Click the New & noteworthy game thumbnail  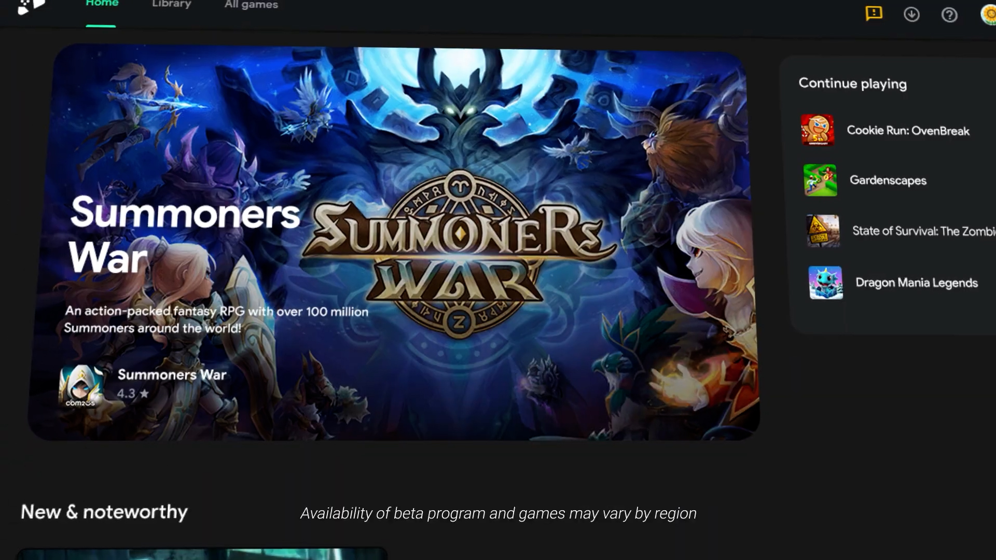click(x=202, y=553)
